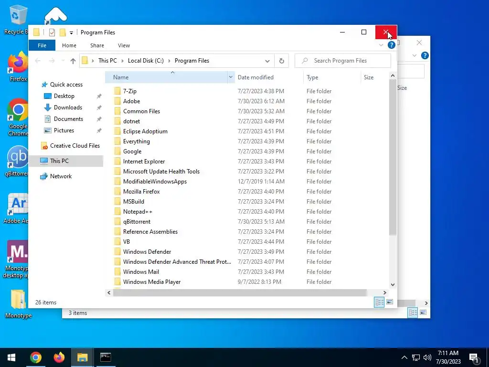Refresh the Program Files folder
This screenshot has height=367, width=489.
pyautogui.click(x=281, y=61)
